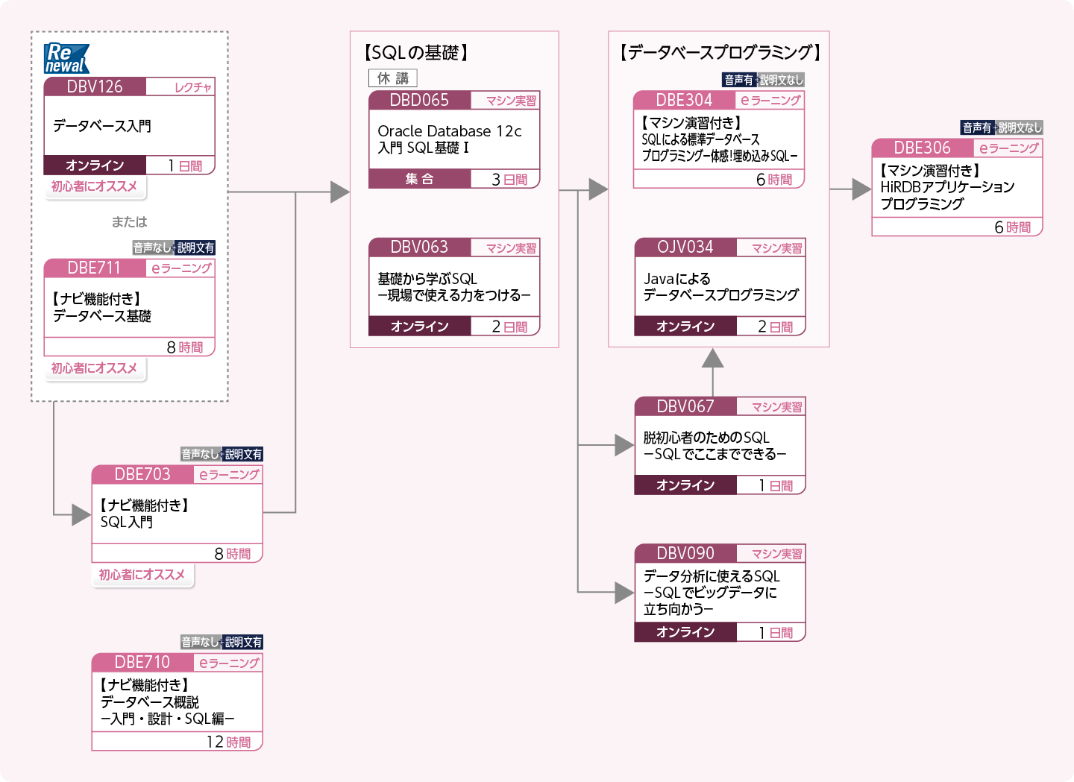Open course DBV126 データベース入門
The width and height of the screenshot is (1074, 782).
130,126
